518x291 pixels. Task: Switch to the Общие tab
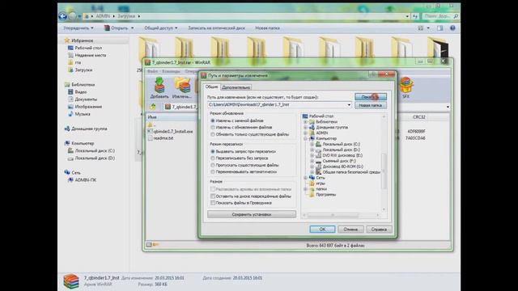tap(211, 86)
